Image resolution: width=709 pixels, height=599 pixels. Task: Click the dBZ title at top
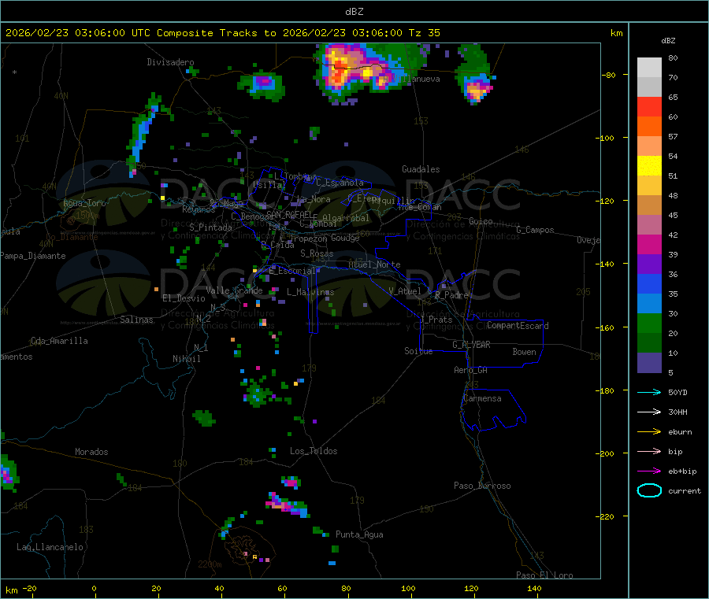pos(354,11)
